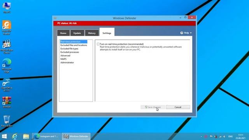Image resolution: width=249 pixels, height=140 pixels.
Task: Maximize the Windows Defender window
Action: tap(185, 17)
